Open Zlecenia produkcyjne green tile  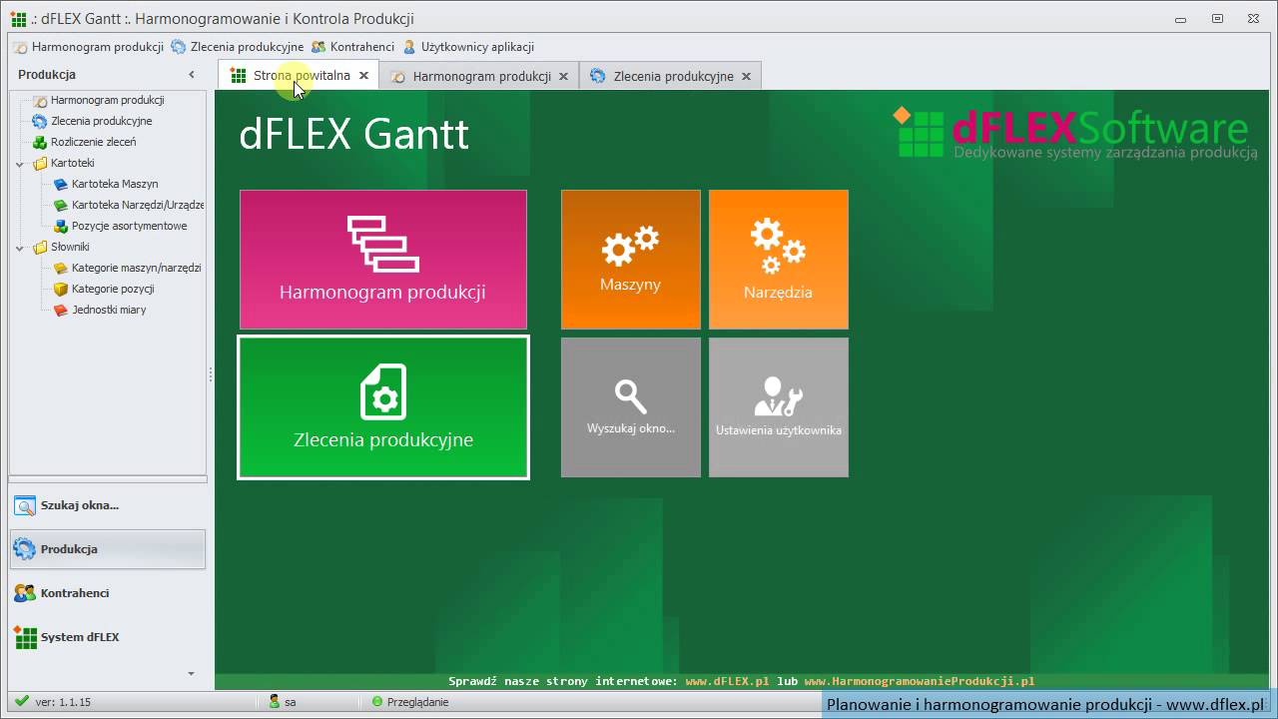click(x=383, y=407)
